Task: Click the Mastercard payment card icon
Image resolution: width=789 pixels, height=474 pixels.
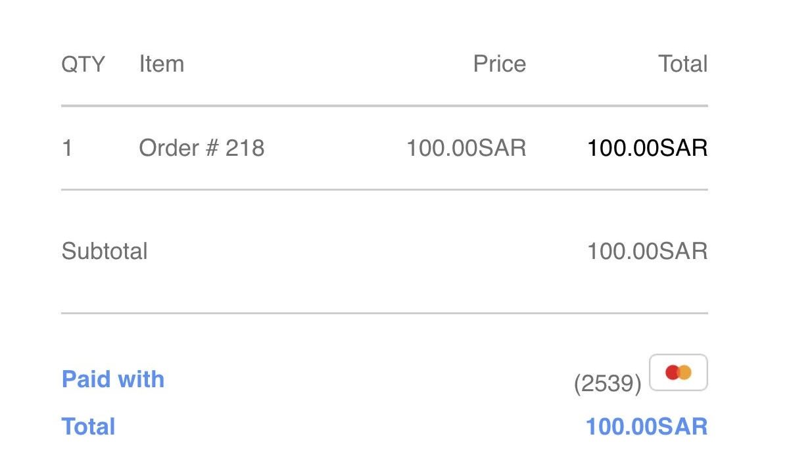Action: pyautogui.click(x=679, y=373)
